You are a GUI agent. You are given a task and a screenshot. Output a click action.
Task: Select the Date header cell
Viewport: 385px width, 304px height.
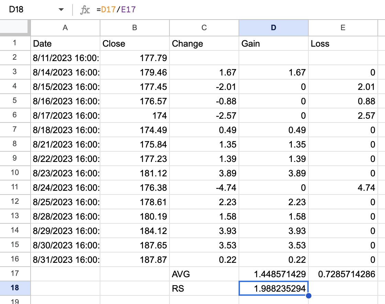click(x=65, y=43)
